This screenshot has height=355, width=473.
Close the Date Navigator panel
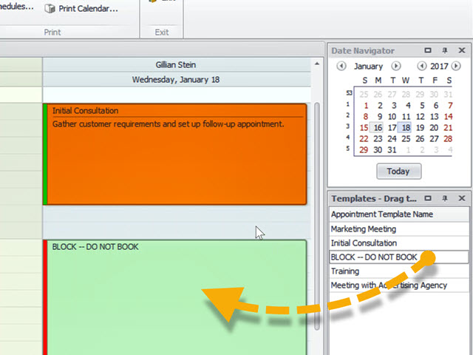point(462,50)
